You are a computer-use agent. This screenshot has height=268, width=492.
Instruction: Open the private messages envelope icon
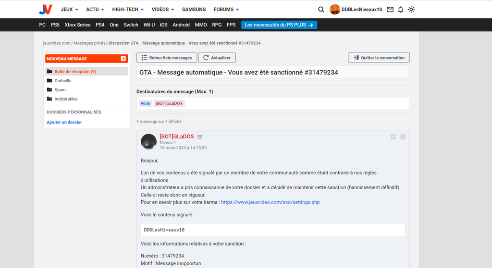390,10
